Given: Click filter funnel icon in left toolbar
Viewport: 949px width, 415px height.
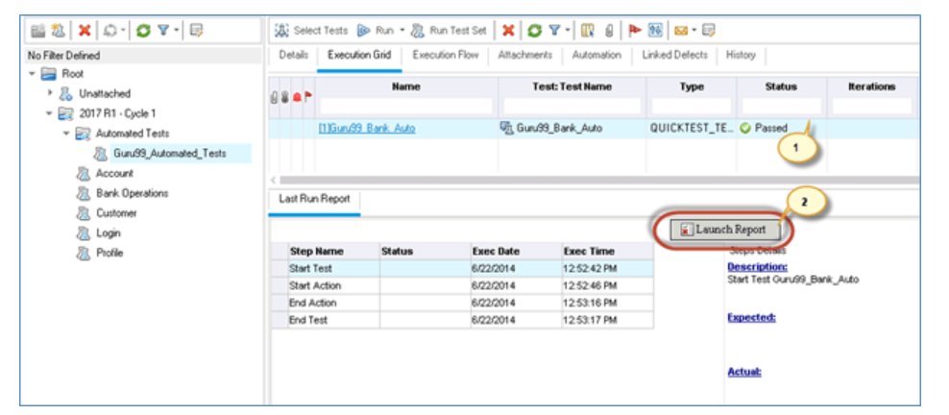Looking at the screenshot, I should [x=162, y=30].
